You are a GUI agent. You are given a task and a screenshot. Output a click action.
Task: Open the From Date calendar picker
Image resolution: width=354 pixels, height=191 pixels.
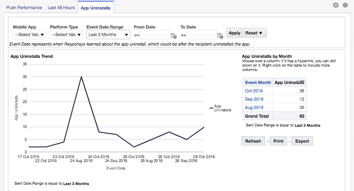pyautogui.click(x=173, y=35)
